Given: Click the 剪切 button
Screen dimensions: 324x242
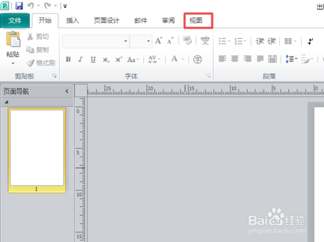Looking at the screenshot, I should coord(38,36).
